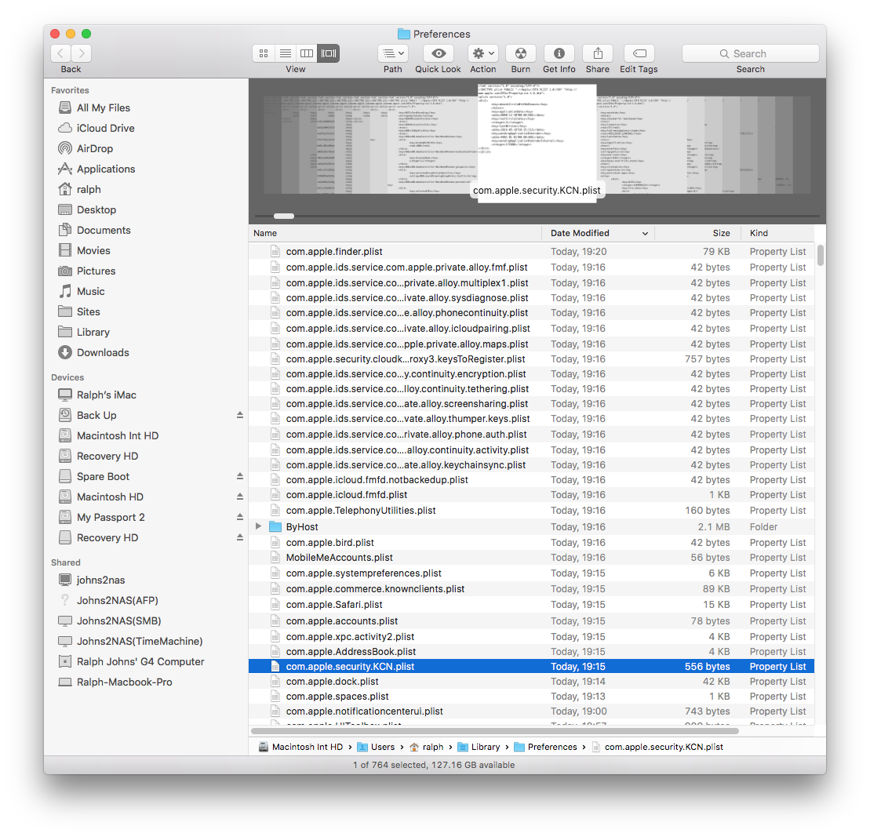Sort by Date Modified column
The image size is (870, 837).
tap(598, 234)
